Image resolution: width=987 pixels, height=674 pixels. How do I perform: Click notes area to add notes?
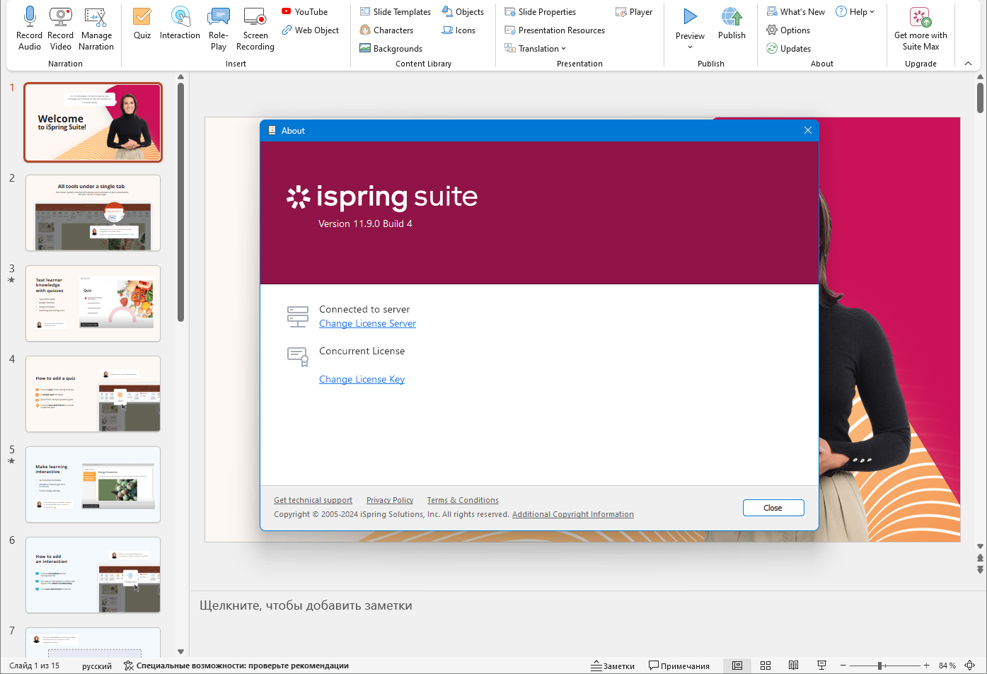306,605
